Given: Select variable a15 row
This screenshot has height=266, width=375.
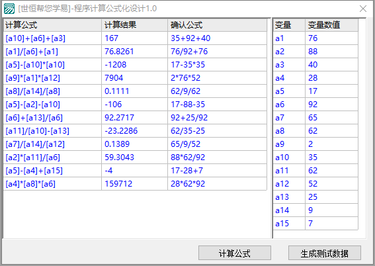Looking at the screenshot, I should click(315, 224).
